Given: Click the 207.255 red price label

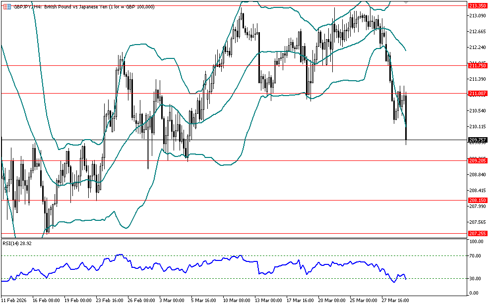Looking at the screenshot, I should coord(477,233).
